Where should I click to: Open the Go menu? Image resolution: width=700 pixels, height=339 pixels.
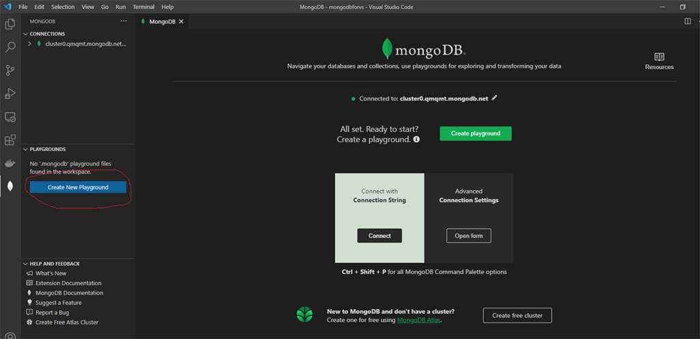(x=105, y=7)
